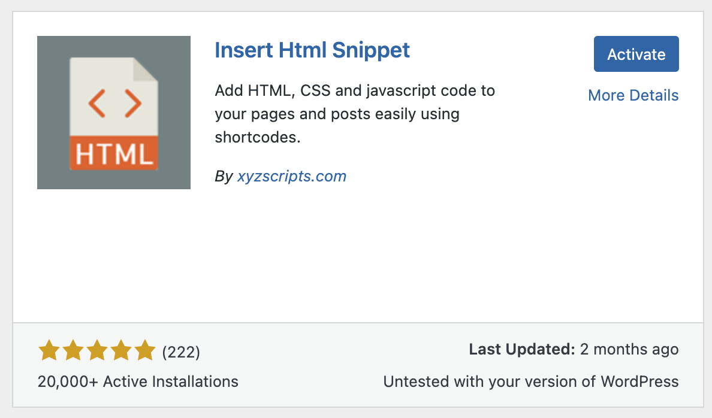Open the Insert Html Snippet title link
Screen dimensions: 712x418
click(312, 50)
